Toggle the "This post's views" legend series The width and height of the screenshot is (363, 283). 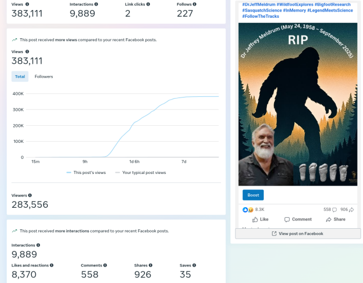85,172
